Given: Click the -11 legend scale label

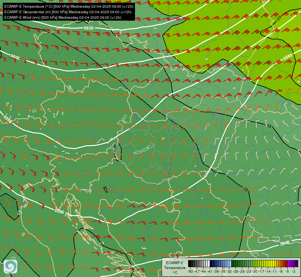Looking at the screenshot, I should (274, 271).
